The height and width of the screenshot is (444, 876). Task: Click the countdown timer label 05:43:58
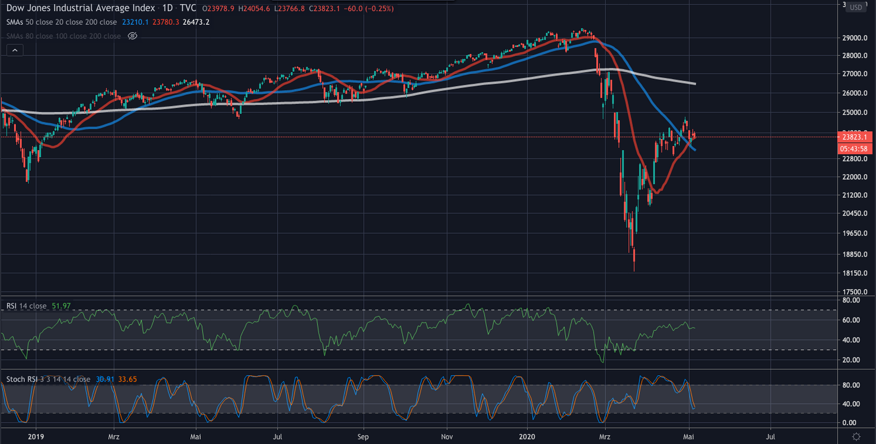pyautogui.click(x=854, y=148)
